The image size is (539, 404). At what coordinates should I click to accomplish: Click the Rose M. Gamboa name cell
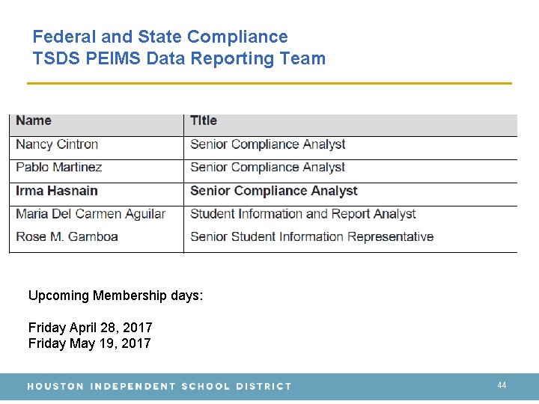point(67,237)
